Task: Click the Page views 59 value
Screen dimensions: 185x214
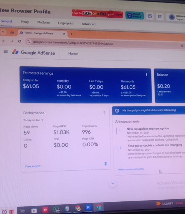Action: (27, 133)
